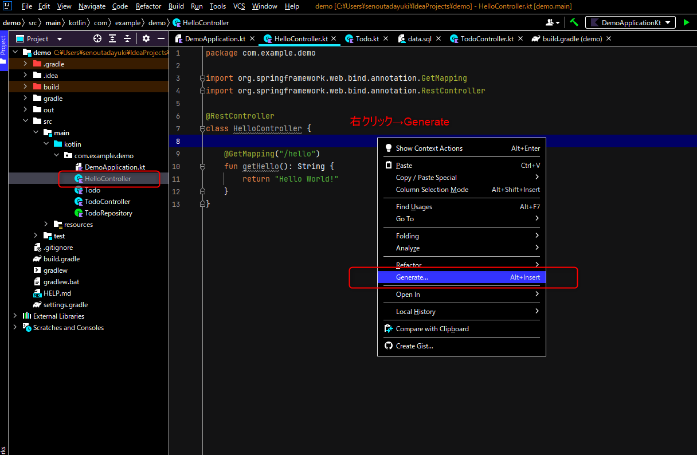697x455 pixels.
Task: Open build.gradle file in project tree
Action: pyautogui.click(x=56, y=259)
